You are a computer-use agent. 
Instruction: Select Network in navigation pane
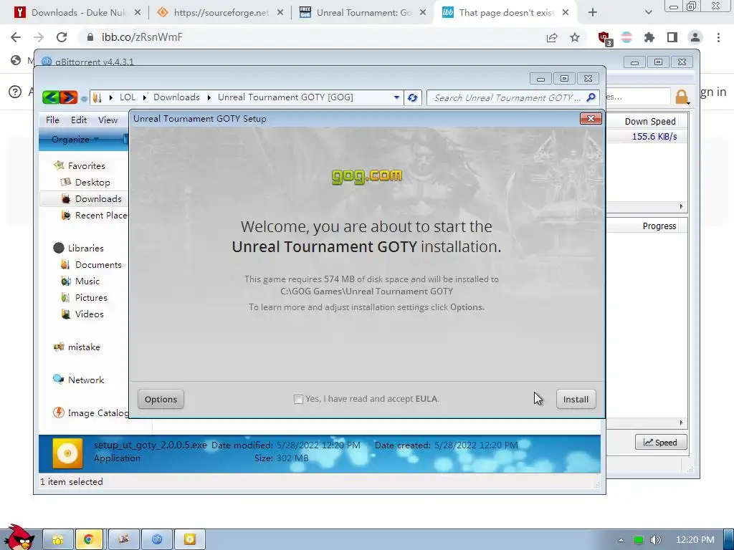[x=86, y=380]
